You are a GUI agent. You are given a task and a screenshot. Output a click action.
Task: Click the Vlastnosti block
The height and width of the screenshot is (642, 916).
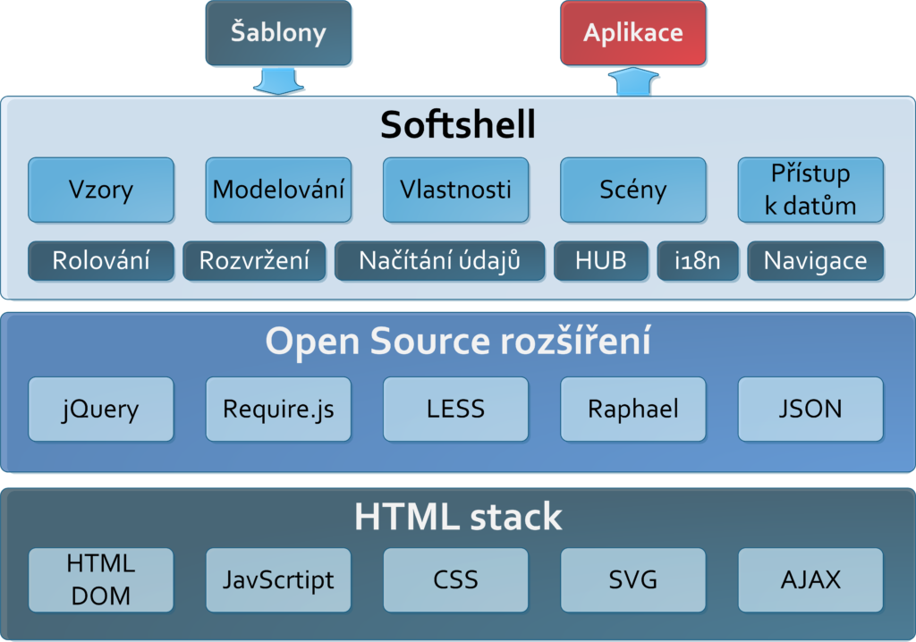click(455, 190)
